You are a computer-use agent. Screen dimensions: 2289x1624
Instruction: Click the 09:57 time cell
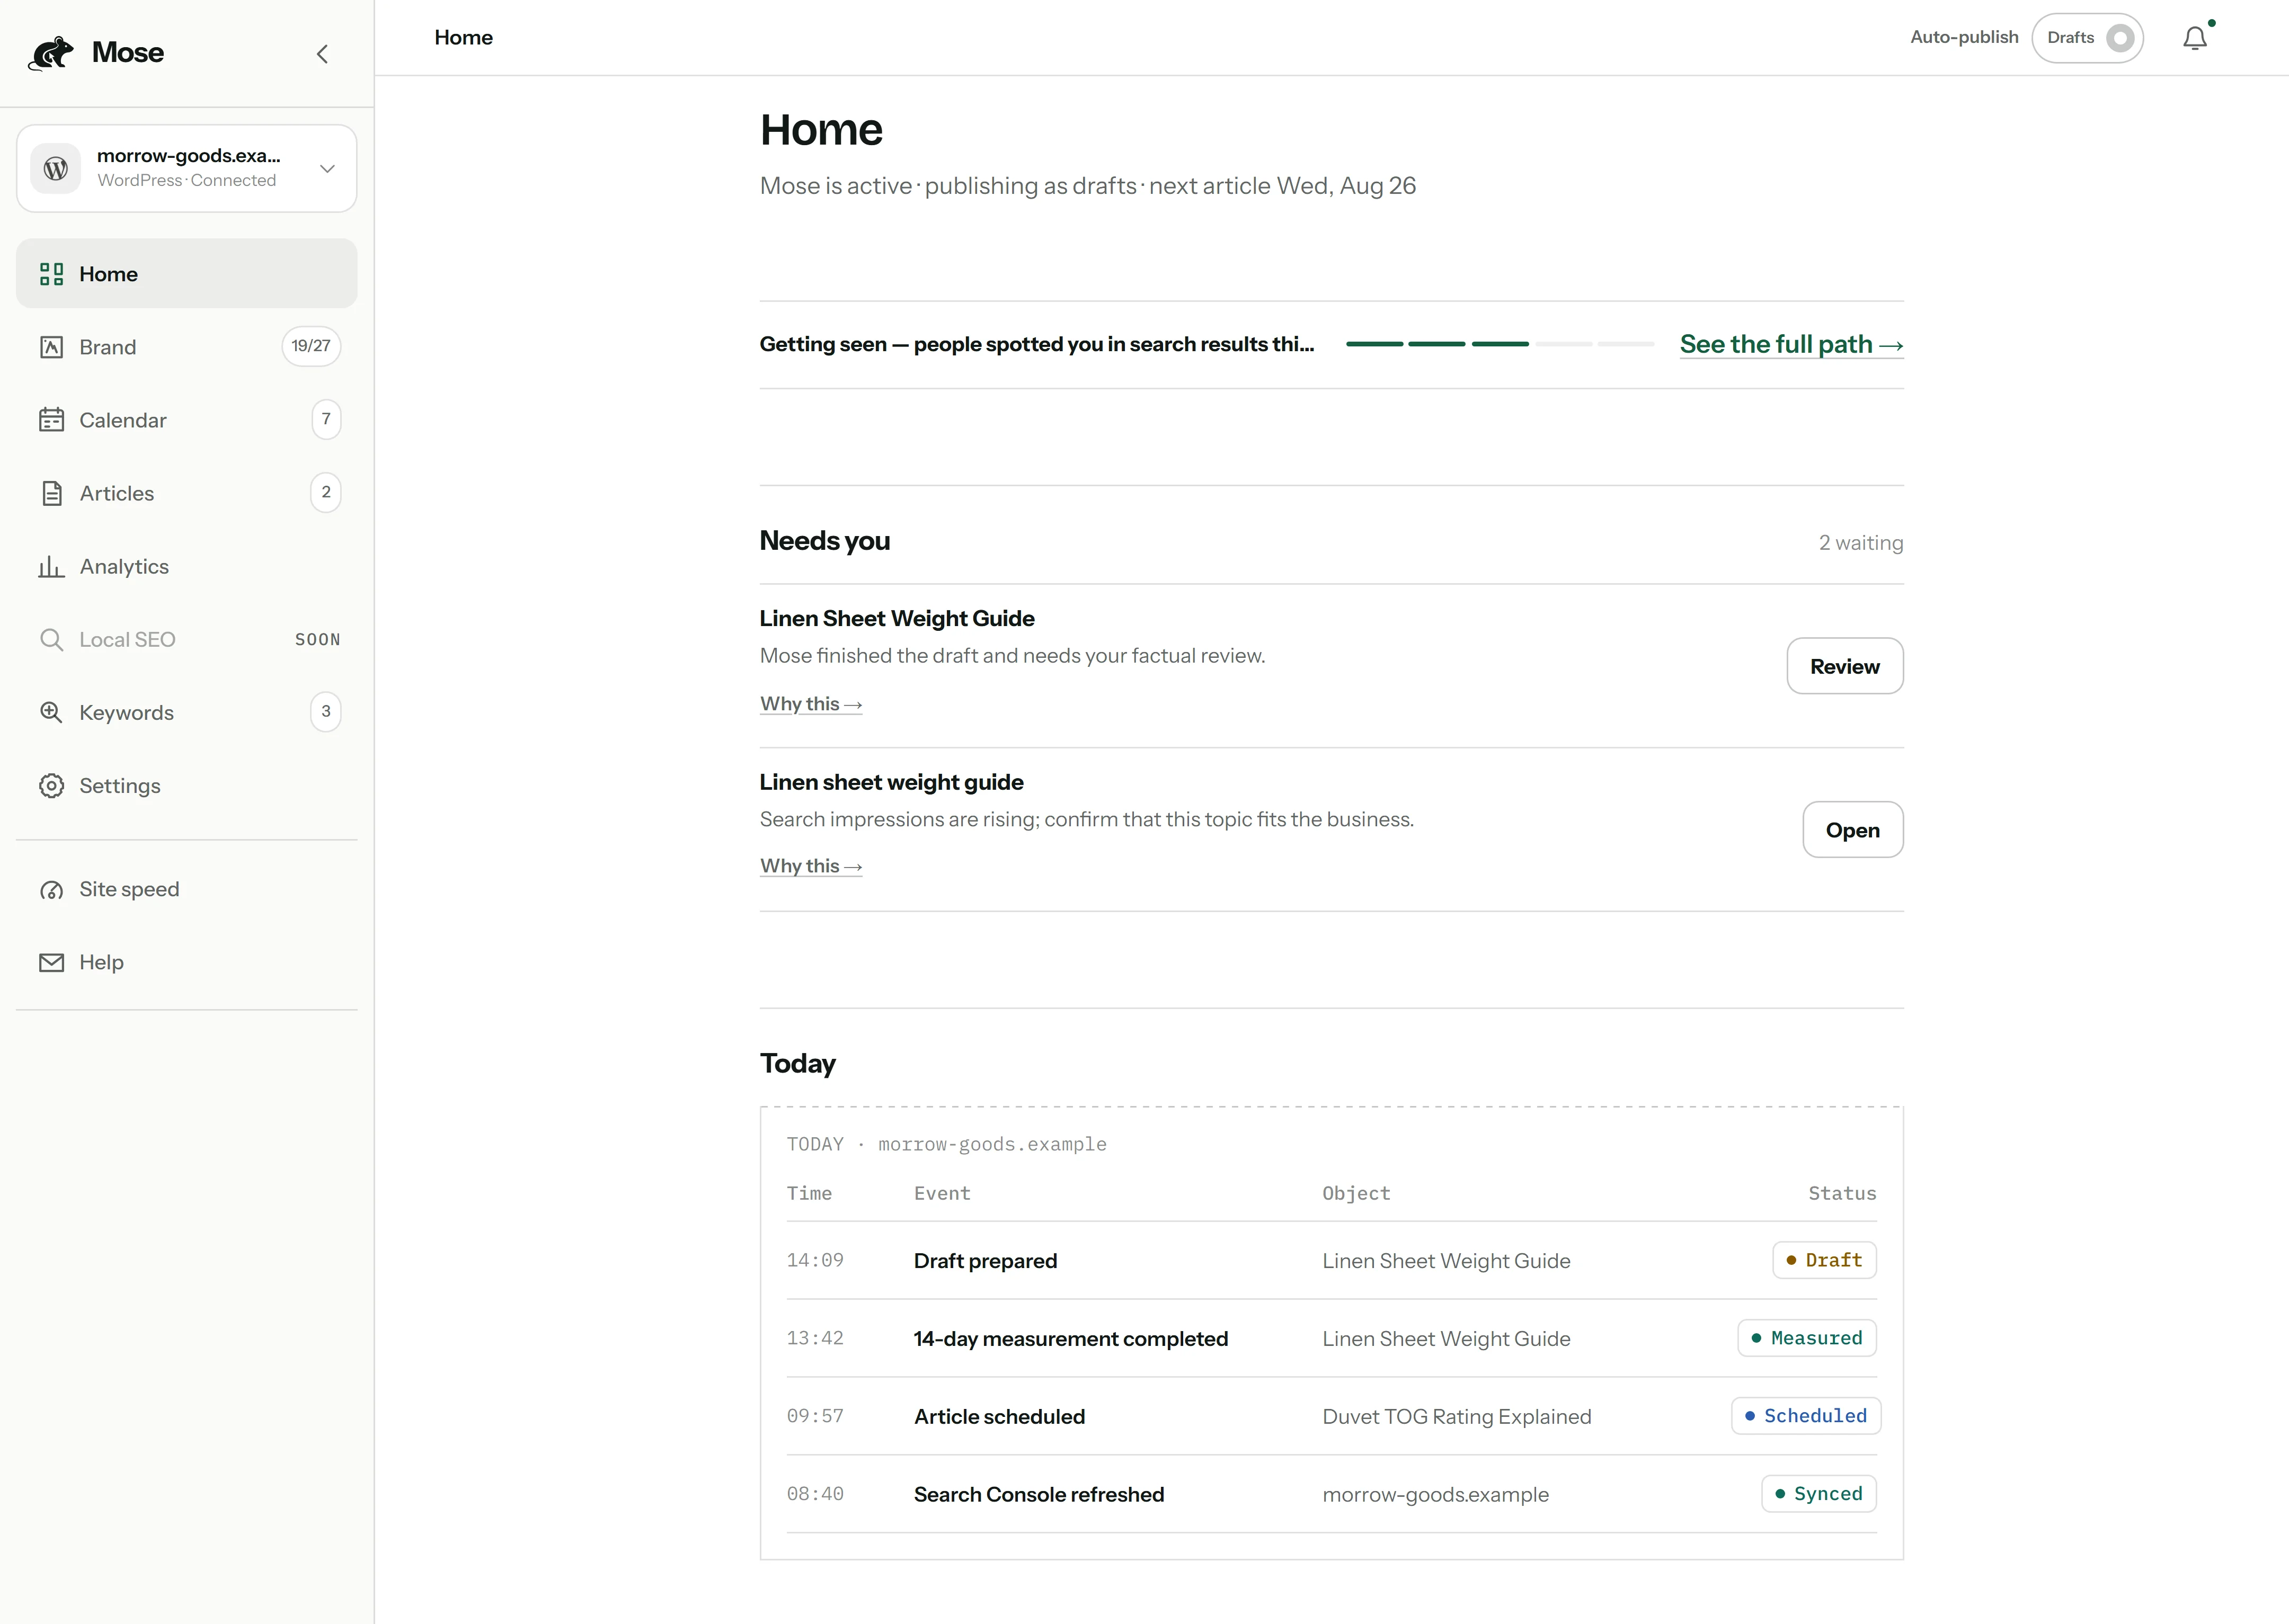[x=815, y=1416]
